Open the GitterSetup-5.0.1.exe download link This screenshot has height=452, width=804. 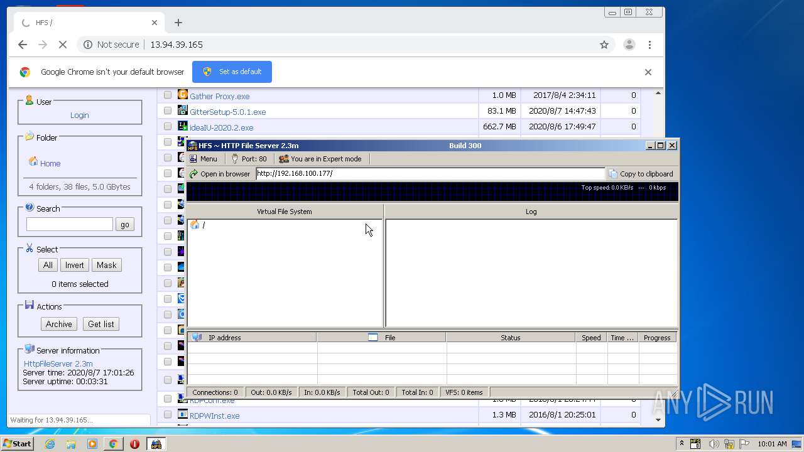[228, 112]
